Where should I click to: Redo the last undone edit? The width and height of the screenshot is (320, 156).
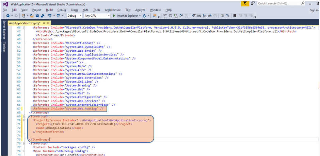click(58, 16)
